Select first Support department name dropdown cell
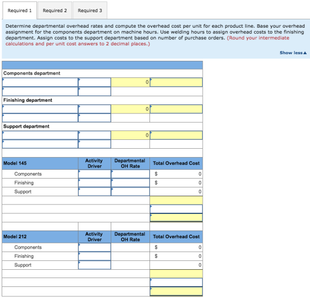This screenshot has height=298, width=310. tap(40, 135)
